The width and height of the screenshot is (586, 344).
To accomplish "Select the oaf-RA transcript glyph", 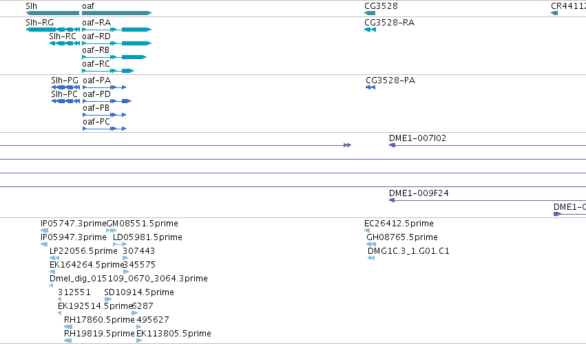I will [x=116, y=30].
